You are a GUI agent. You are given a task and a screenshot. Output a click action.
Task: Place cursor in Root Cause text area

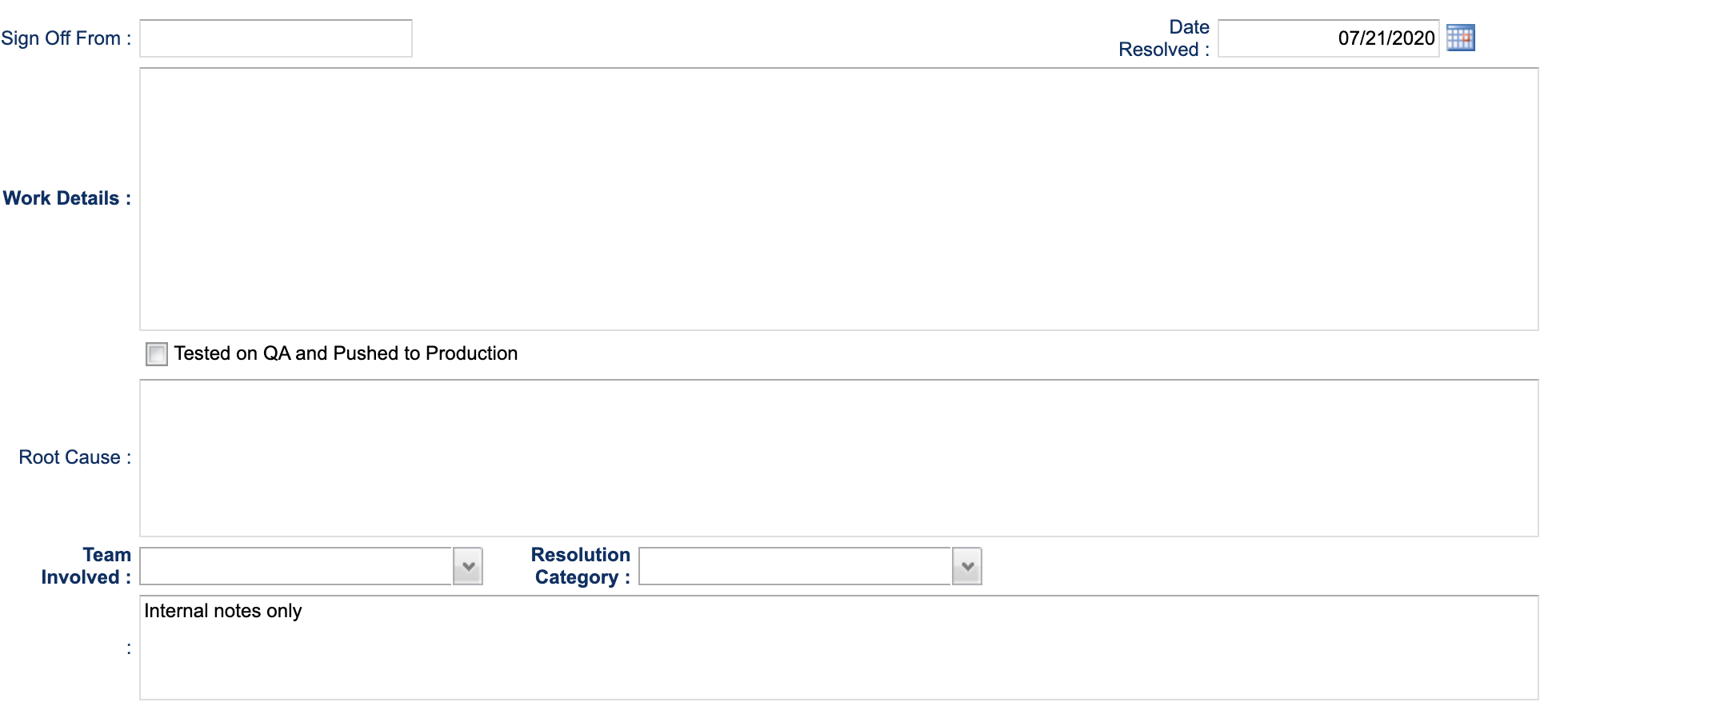point(838,458)
